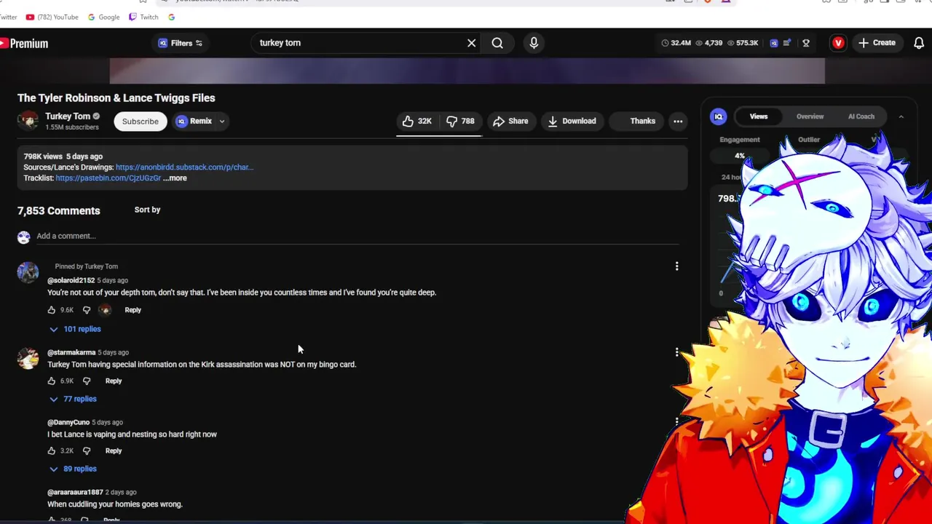This screenshot has width=932, height=524.
Task: Expand the 101 replies thread
Action: pos(75,329)
